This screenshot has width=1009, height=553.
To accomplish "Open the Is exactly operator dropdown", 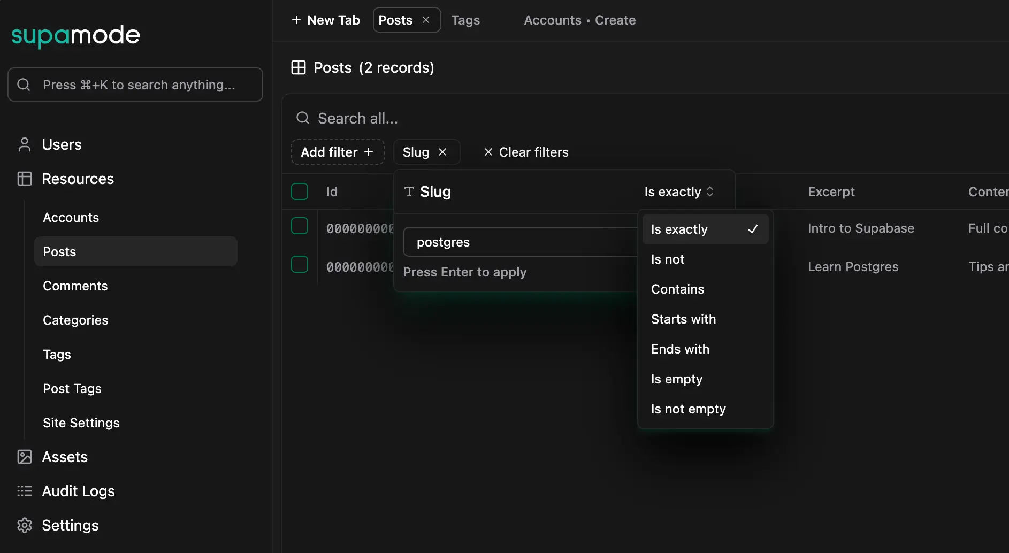I will (678, 191).
